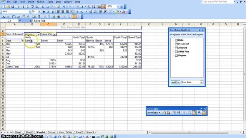Click the Drawing toolbar toggle icon
246x138 pixels.
pos(103,7)
